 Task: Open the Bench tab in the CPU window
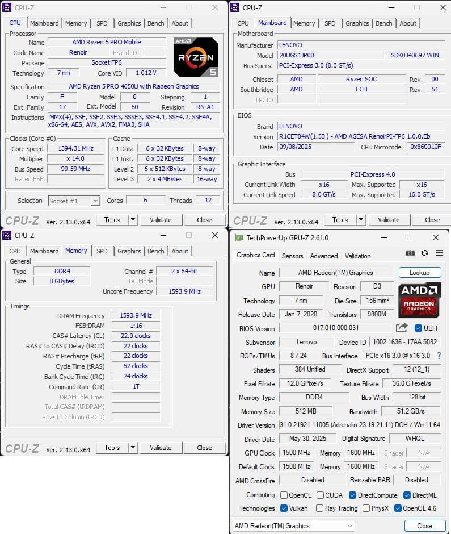[156, 23]
